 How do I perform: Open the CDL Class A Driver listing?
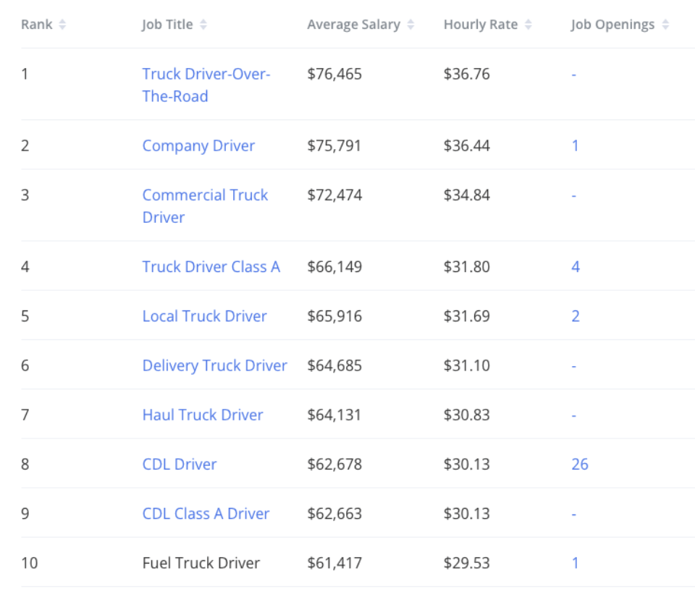tap(206, 513)
